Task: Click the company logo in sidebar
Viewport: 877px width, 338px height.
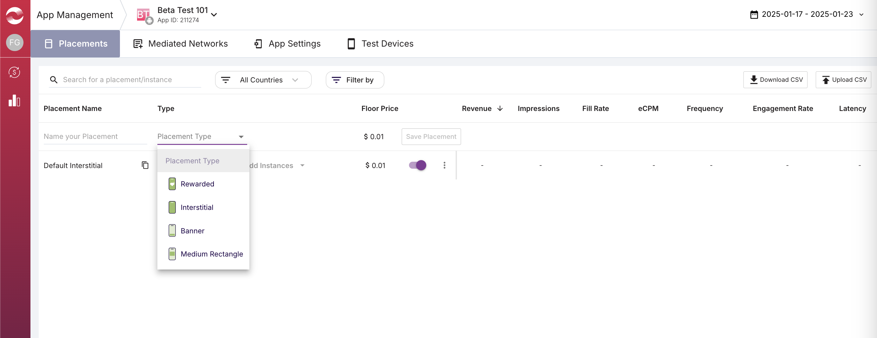Action: click(x=15, y=15)
